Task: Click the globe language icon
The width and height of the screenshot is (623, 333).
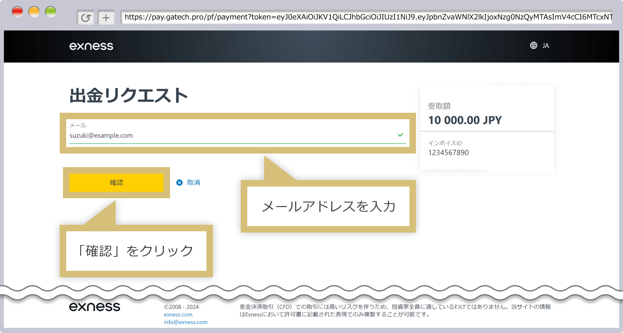Action: (533, 45)
